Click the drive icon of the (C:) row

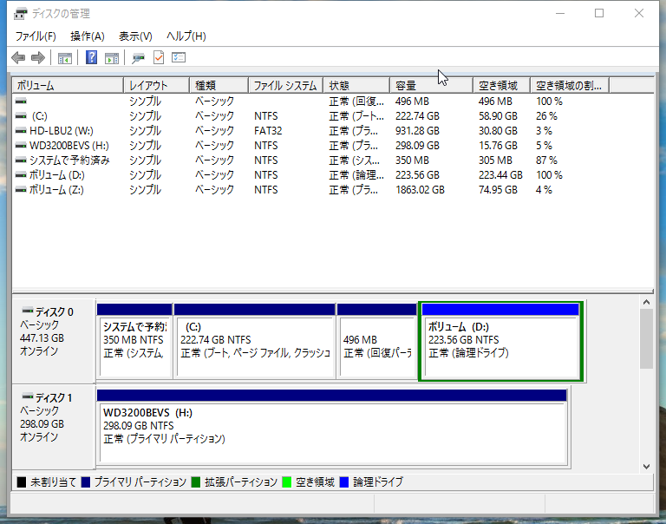[x=21, y=116]
